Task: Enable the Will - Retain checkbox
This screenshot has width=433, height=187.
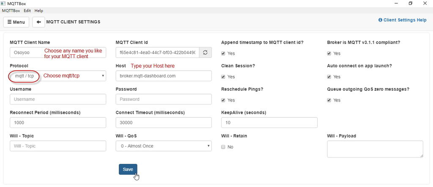Action: [x=223, y=147]
